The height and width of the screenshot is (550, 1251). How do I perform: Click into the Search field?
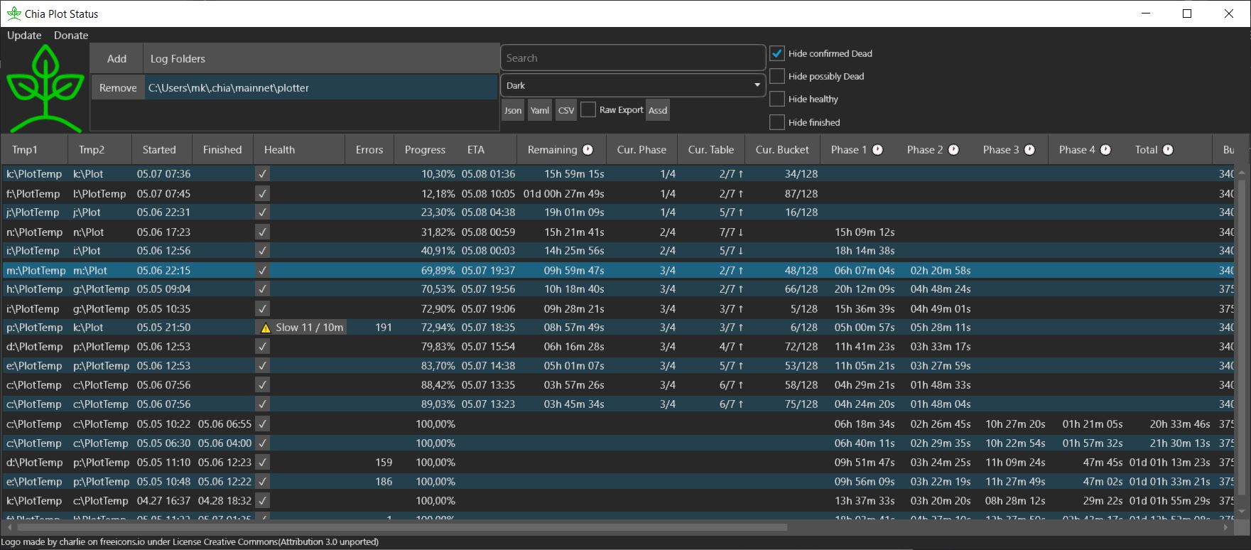(633, 58)
